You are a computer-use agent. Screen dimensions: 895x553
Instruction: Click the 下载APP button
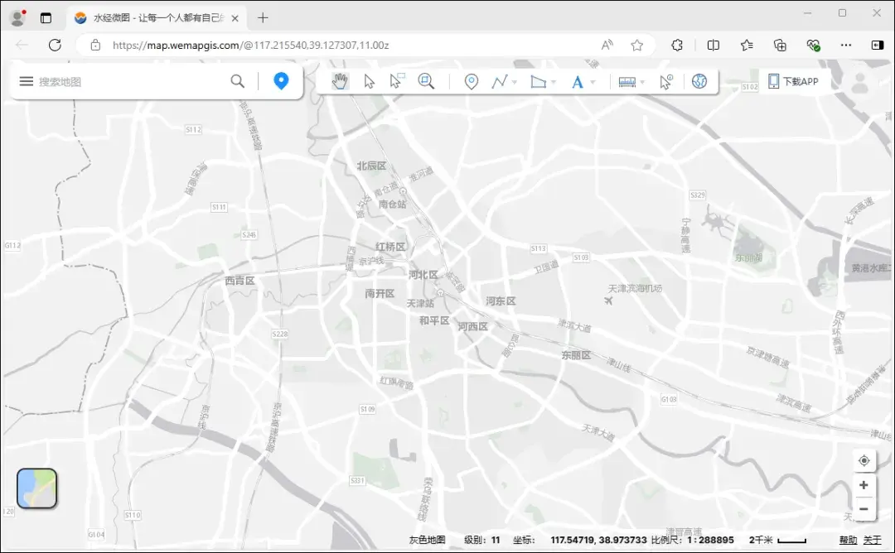[793, 81]
